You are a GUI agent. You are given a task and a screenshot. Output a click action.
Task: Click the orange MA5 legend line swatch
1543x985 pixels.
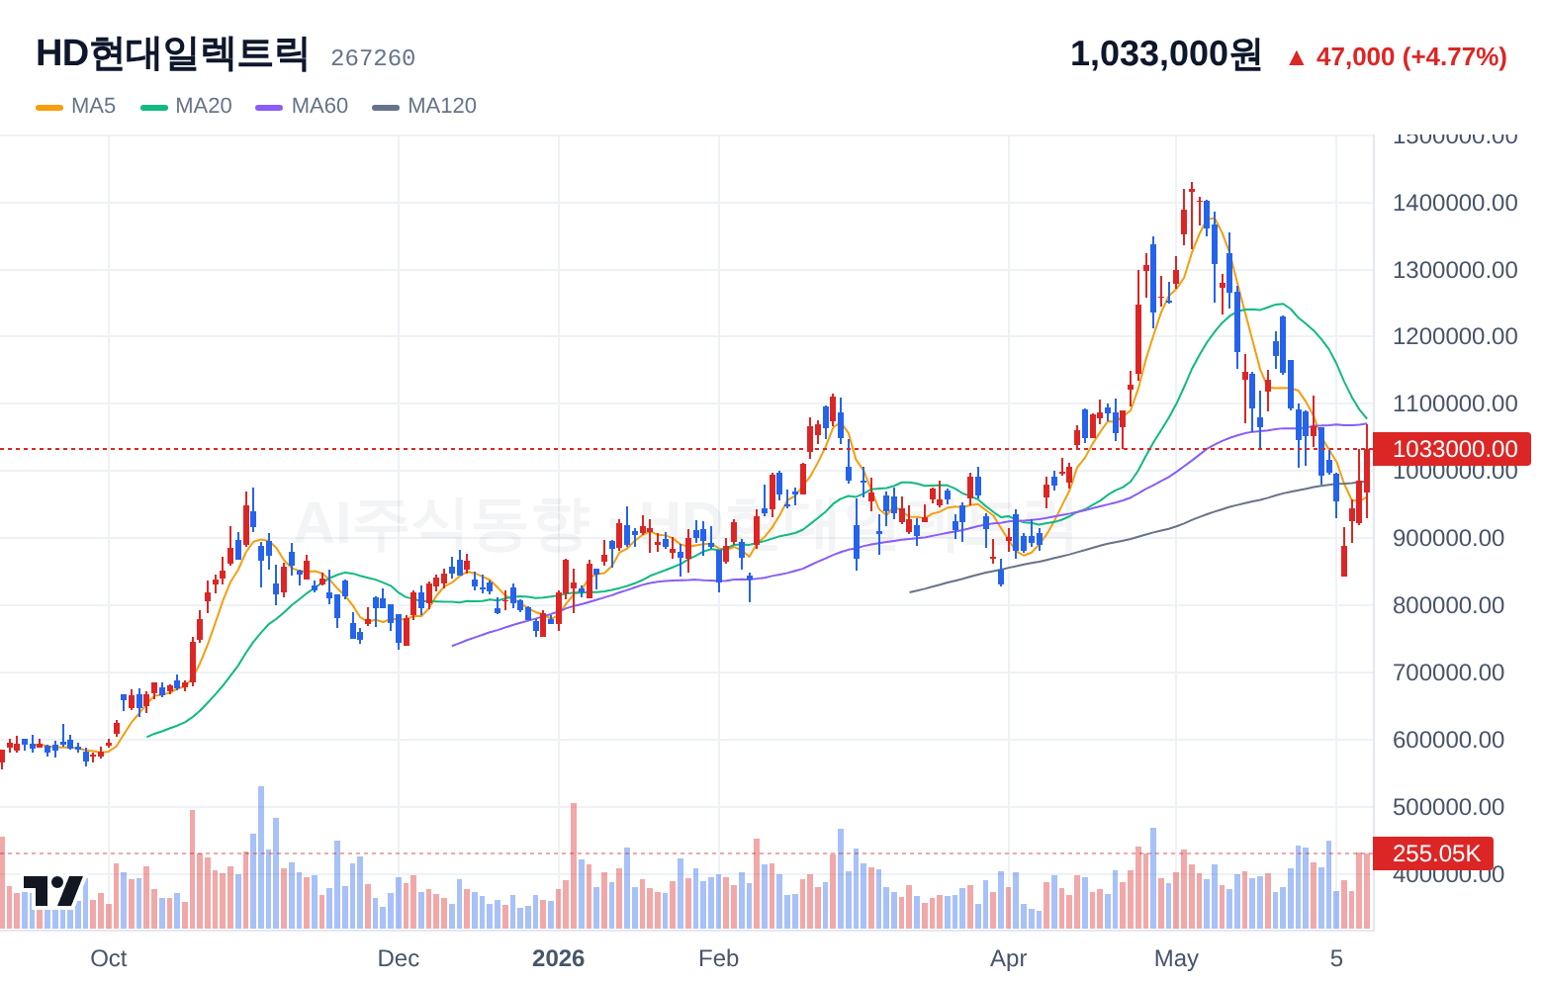coord(49,107)
